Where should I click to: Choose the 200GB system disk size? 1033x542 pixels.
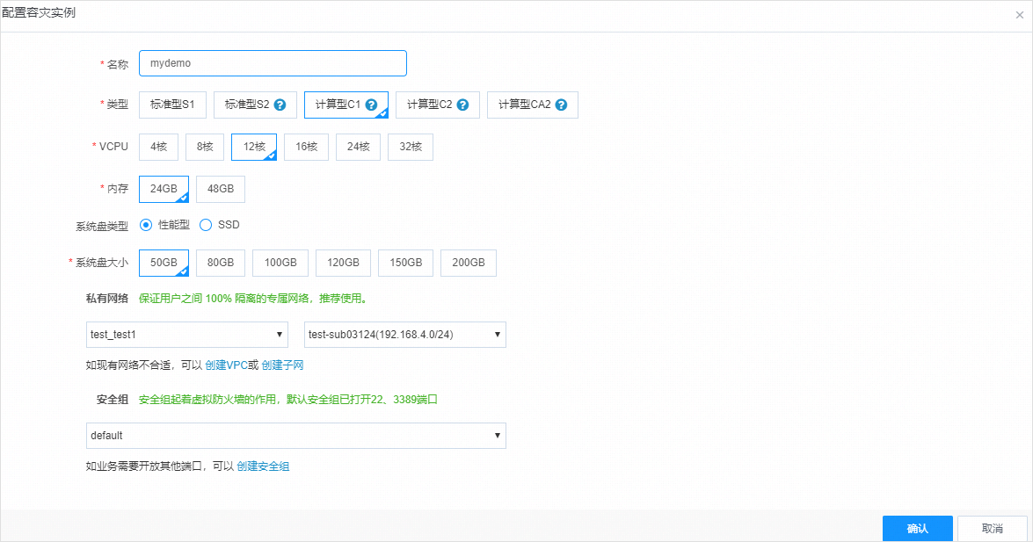click(469, 263)
